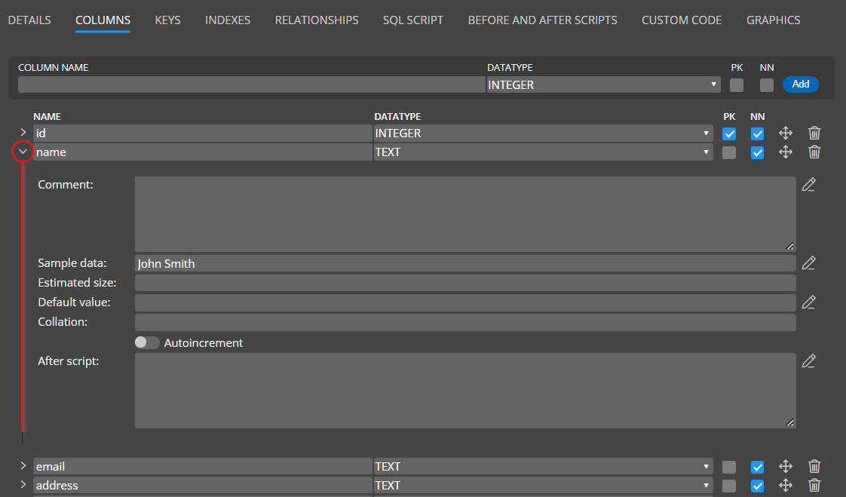Switch to the KEYS tab
Screen dimensions: 846x497
167,20
